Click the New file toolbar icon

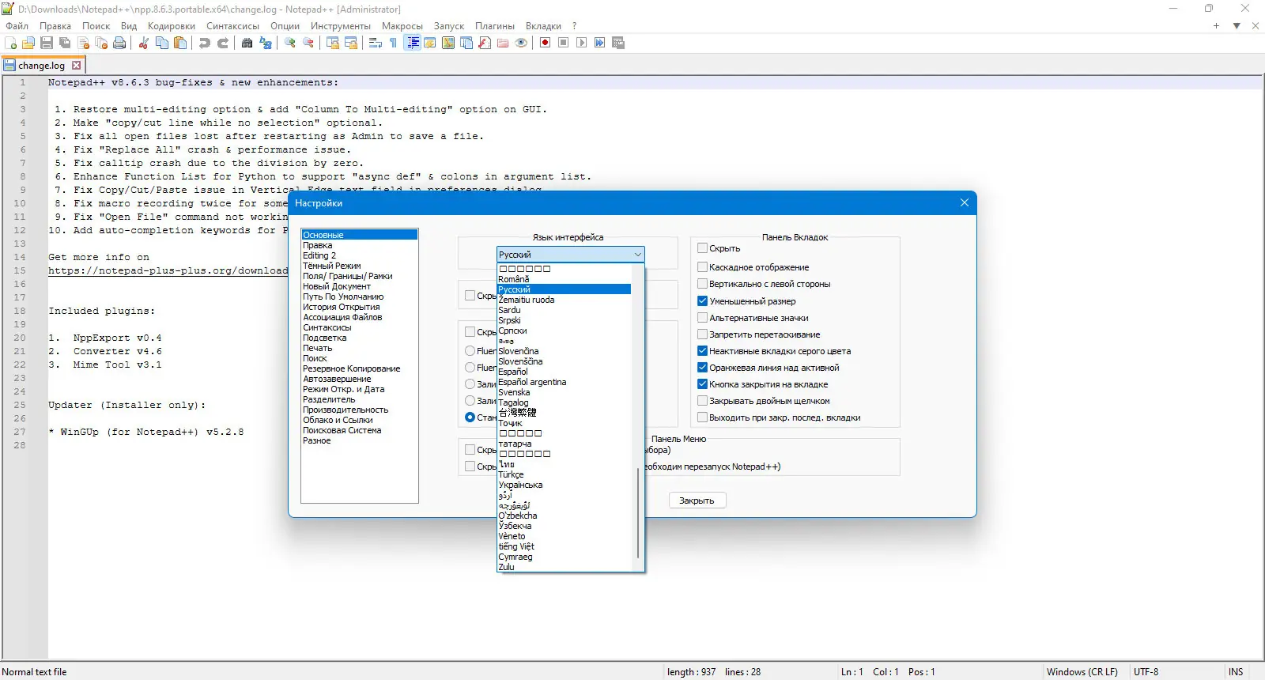[11, 43]
